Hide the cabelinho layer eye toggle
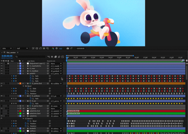Screen dimensions: 188x134 pyautogui.click(x=2, y=116)
